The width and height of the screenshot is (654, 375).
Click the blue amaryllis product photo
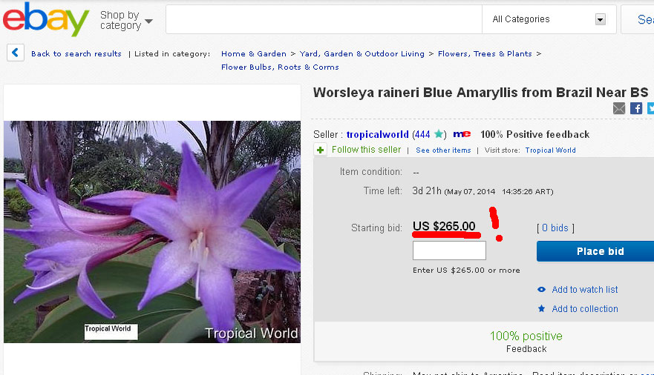152,232
